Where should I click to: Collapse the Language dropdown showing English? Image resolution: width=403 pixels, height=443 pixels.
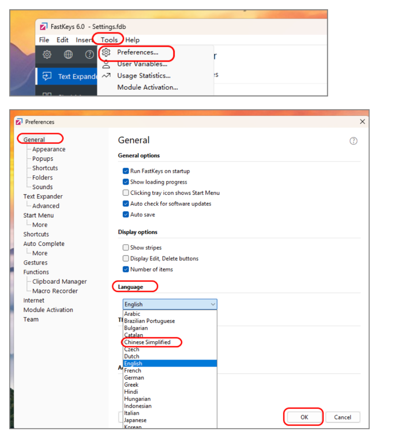tap(170, 304)
